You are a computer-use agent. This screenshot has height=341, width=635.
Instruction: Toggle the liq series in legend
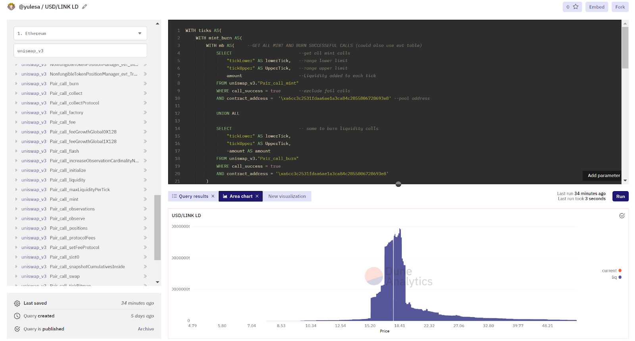point(616,277)
